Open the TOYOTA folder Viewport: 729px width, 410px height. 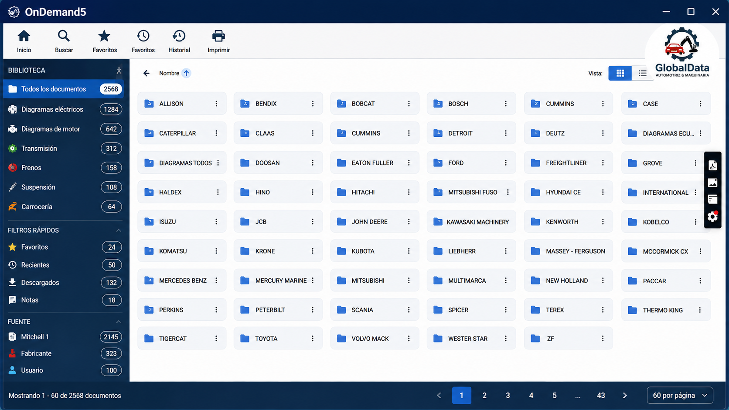(x=278, y=339)
